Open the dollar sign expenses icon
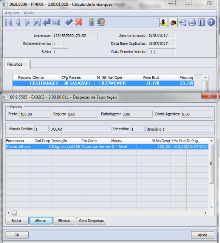The image size is (220, 243). [163, 22]
